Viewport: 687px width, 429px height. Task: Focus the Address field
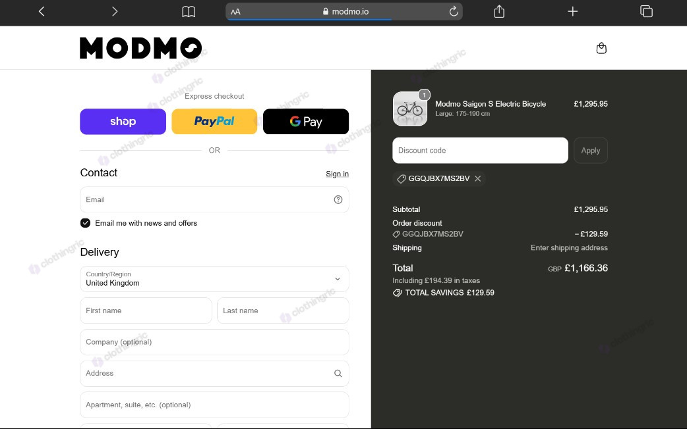click(214, 374)
